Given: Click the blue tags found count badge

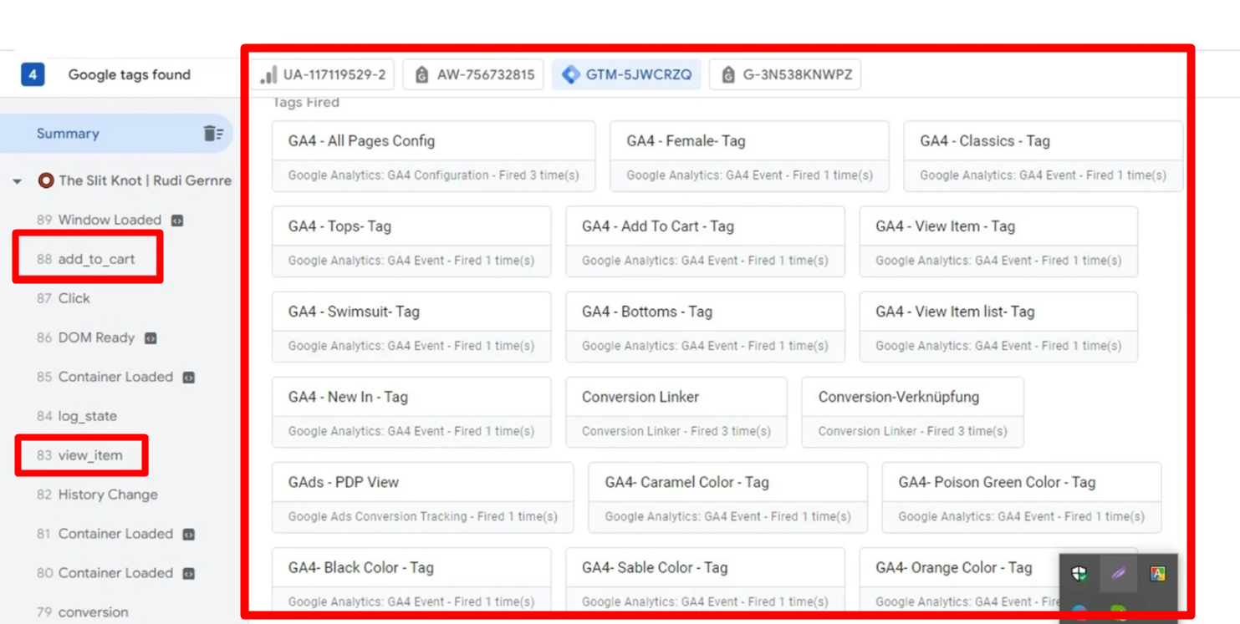Looking at the screenshot, I should pos(33,75).
